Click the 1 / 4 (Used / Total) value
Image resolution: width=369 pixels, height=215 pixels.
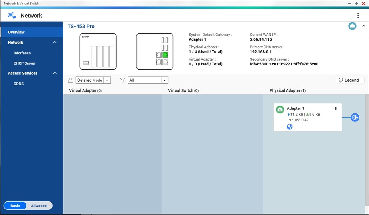click(205, 52)
